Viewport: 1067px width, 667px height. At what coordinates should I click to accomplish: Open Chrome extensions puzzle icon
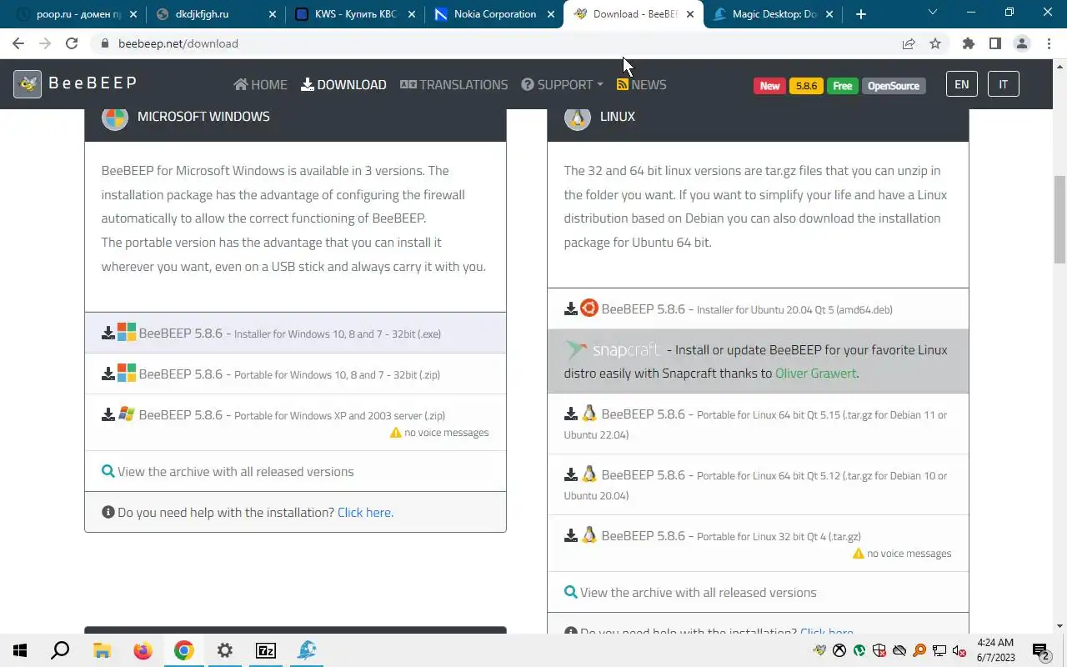tap(968, 43)
